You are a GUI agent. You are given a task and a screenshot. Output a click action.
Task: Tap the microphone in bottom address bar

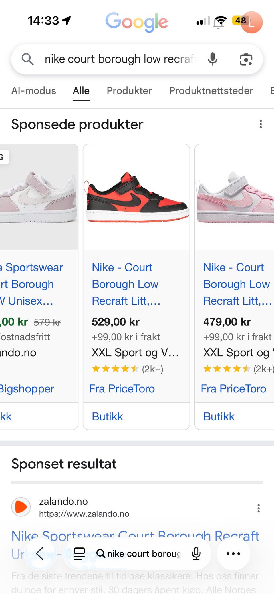click(x=196, y=553)
